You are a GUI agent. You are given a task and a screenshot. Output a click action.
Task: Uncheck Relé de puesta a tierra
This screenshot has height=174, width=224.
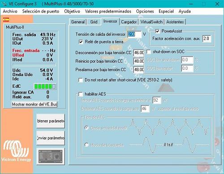[x=81, y=42]
